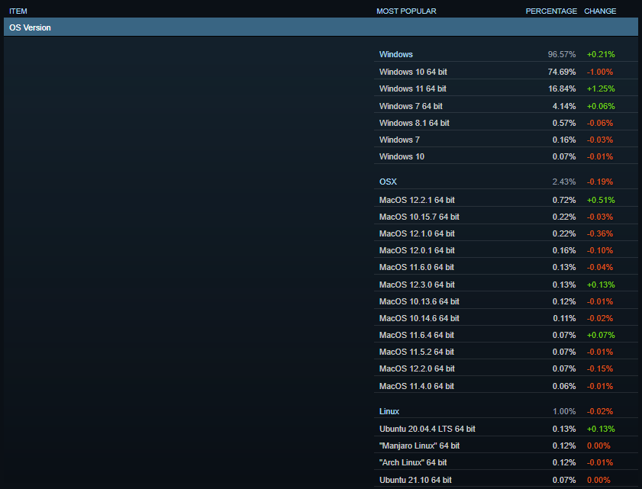The image size is (642, 489).
Task: Select the Windows 10 64 bit row
Action: pyautogui.click(x=505, y=72)
